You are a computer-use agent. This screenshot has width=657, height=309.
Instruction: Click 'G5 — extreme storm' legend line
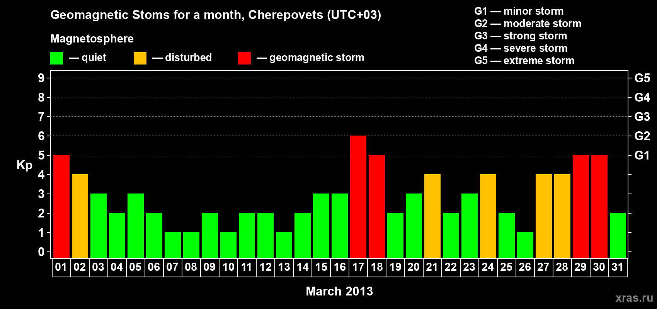pyautogui.click(x=524, y=61)
